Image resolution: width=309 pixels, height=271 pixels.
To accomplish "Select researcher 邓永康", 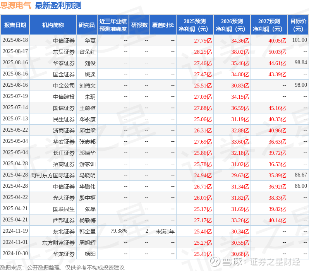I will click(x=87, y=119).
